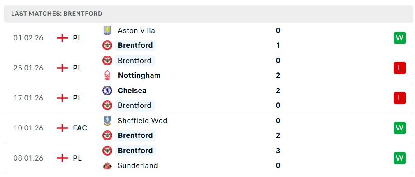Open the Sheffield Wed team link
Screen dimensions: 415x177
(142, 121)
